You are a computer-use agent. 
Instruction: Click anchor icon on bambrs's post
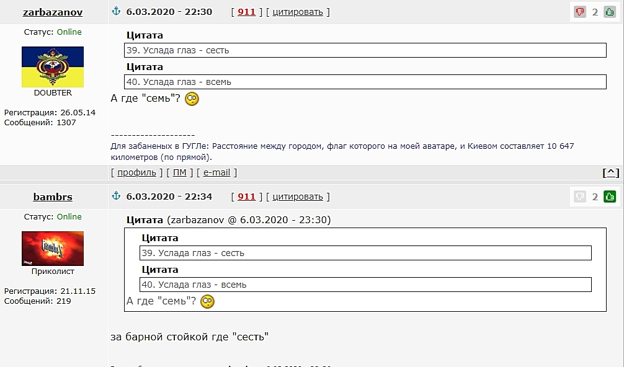coord(116,196)
